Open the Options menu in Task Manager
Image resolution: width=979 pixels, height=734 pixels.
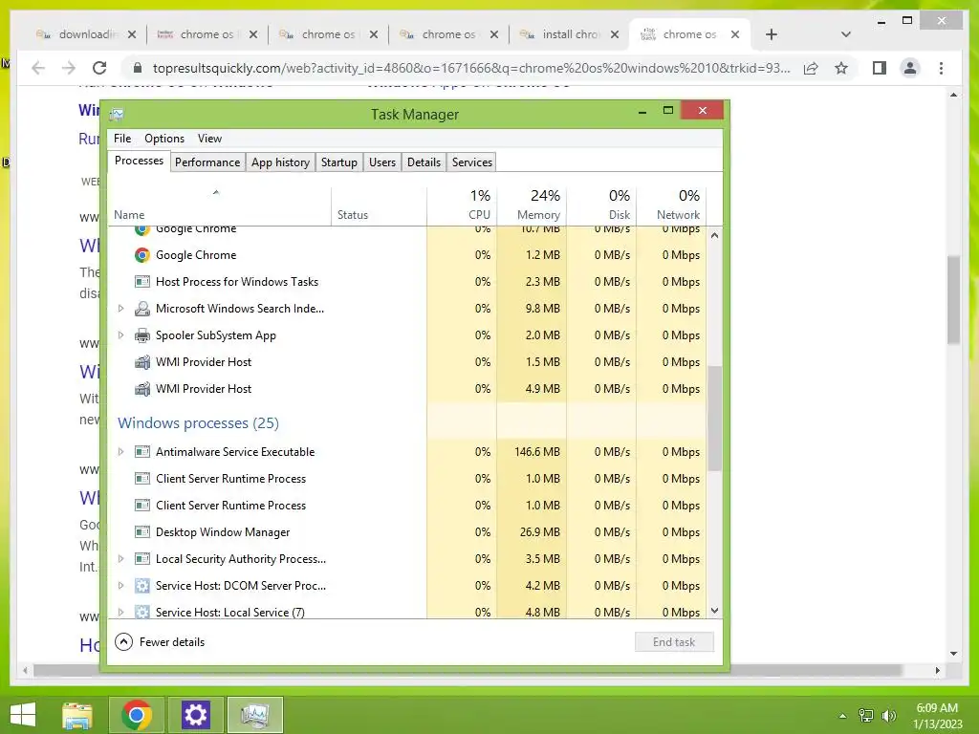coord(164,139)
